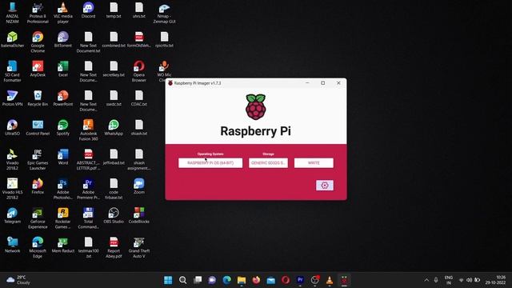Open Premiere Pro from taskbar
The width and height of the screenshot is (512, 288).
[x=301, y=280]
